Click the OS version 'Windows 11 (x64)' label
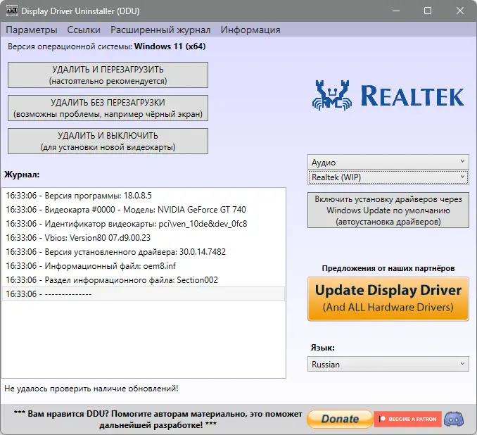The width and height of the screenshot is (477, 435). pyautogui.click(x=170, y=46)
